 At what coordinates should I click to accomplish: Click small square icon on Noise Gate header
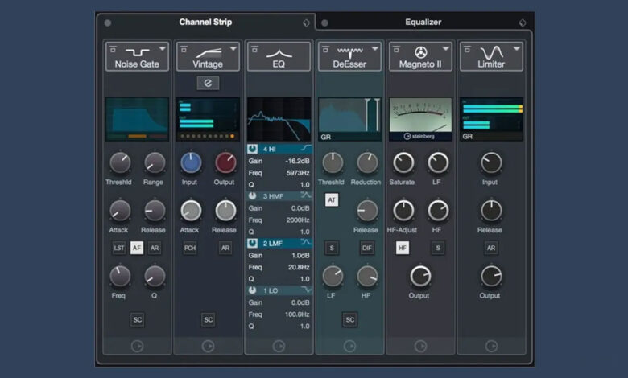point(114,49)
